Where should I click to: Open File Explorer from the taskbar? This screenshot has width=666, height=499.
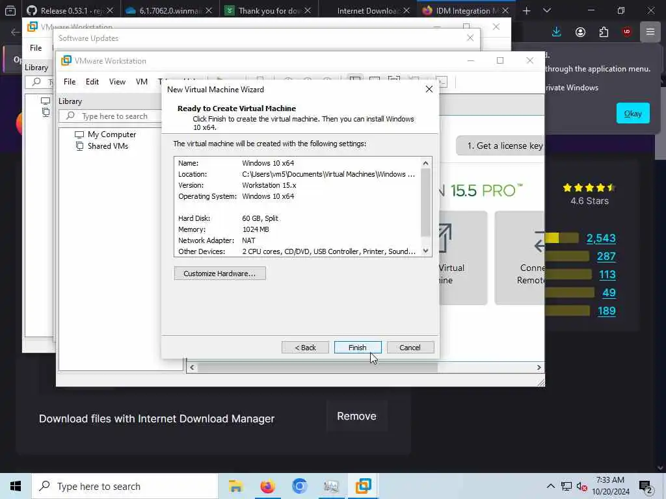235,486
